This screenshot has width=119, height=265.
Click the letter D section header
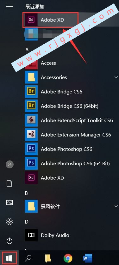(27, 222)
